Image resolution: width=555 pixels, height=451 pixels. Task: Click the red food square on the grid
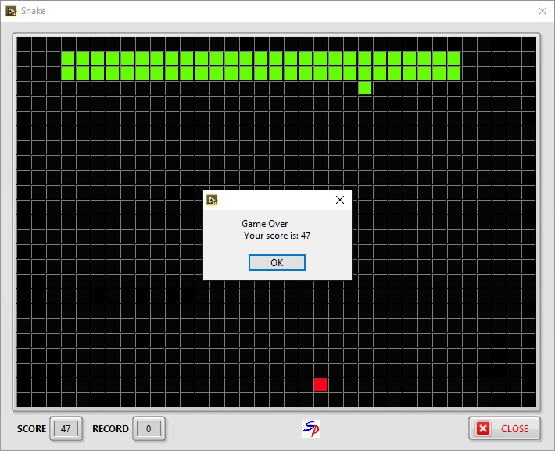tap(320, 385)
